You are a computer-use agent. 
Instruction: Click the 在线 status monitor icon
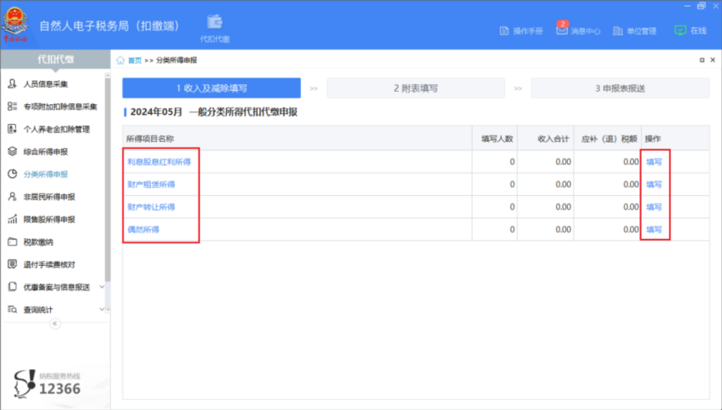tap(680, 30)
